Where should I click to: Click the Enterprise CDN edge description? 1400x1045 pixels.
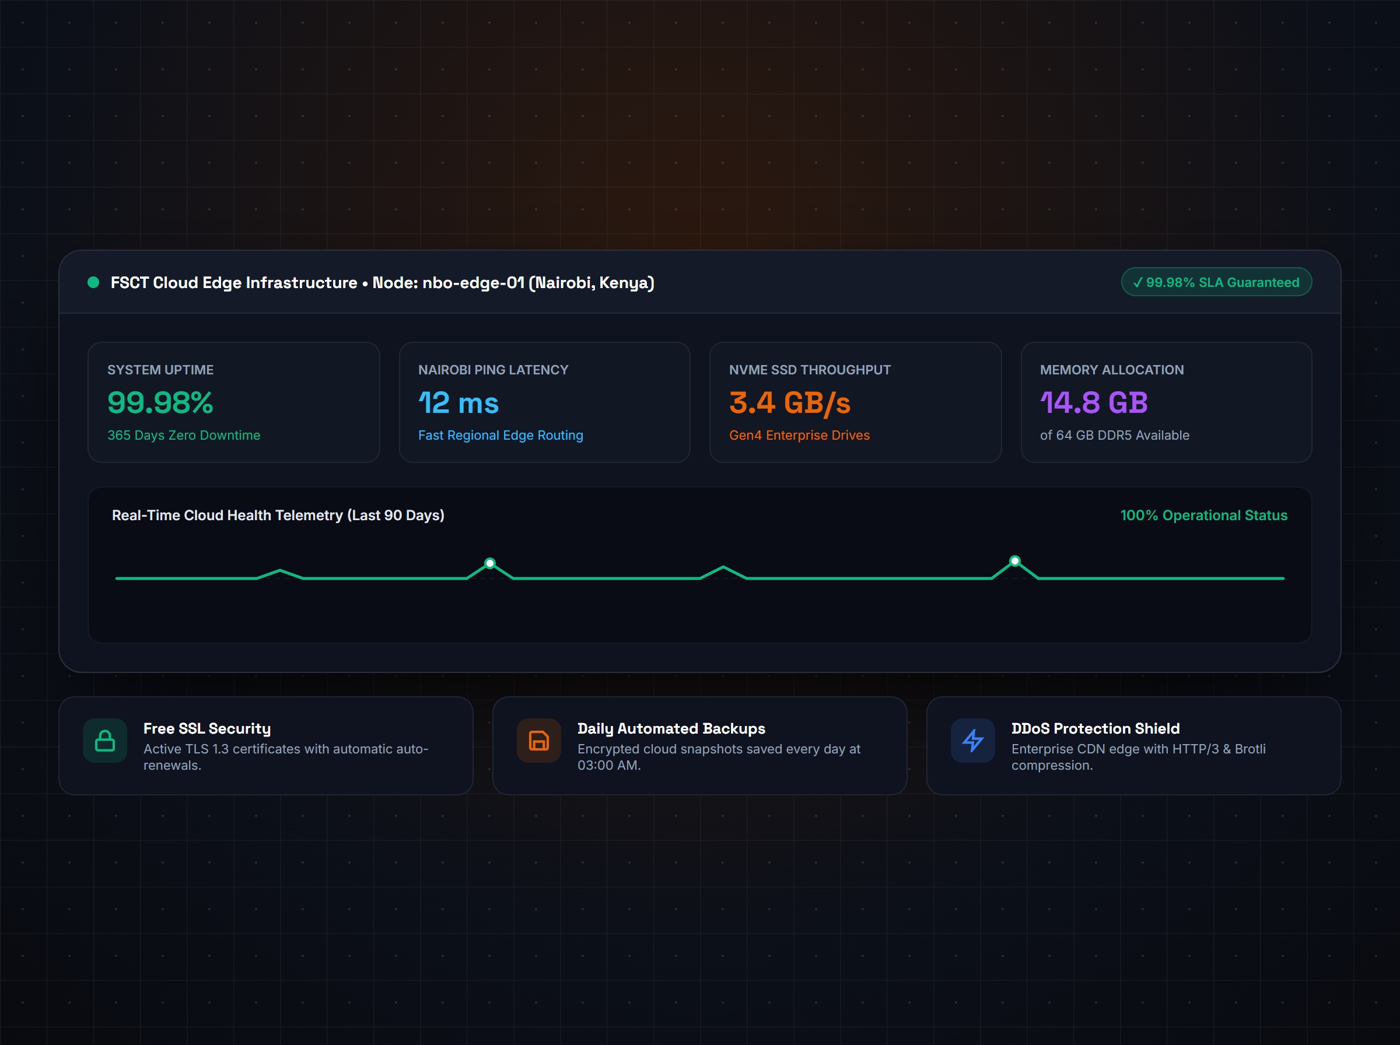pos(1139,757)
